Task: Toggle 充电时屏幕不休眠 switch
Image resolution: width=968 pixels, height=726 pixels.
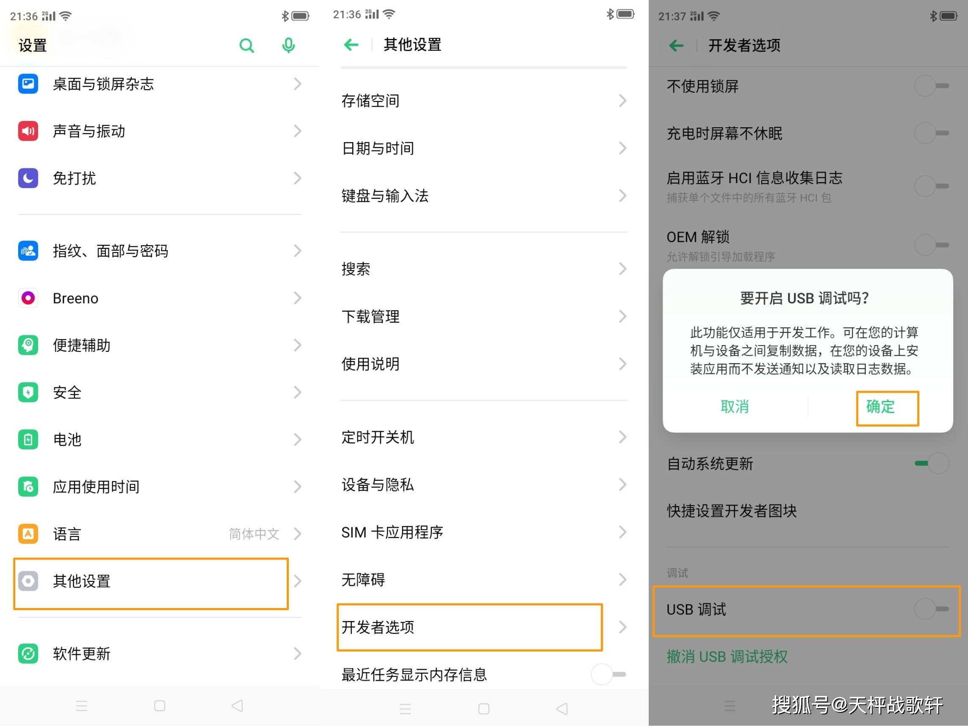Action: 932,133
